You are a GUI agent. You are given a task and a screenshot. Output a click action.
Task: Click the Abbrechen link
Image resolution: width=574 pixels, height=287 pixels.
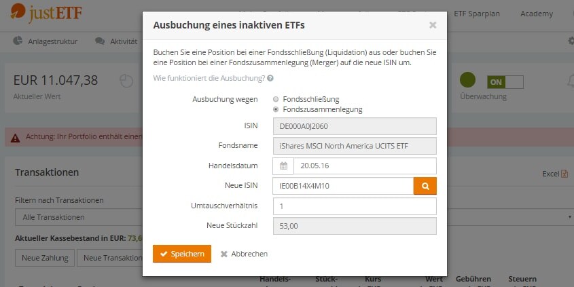245,254
